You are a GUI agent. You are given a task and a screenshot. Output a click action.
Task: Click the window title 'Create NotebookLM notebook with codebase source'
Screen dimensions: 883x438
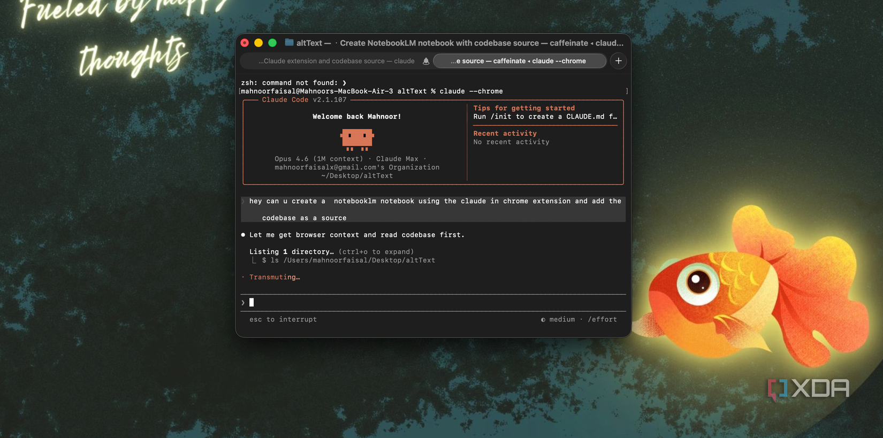coord(439,43)
